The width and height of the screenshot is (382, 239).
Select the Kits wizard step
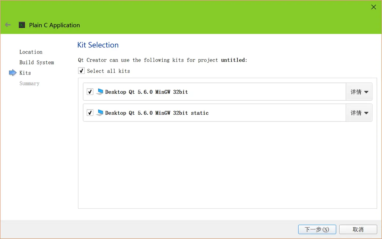[x=25, y=73]
